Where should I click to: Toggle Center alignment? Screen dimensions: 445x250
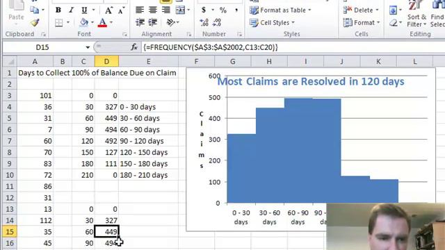[x=153, y=10]
